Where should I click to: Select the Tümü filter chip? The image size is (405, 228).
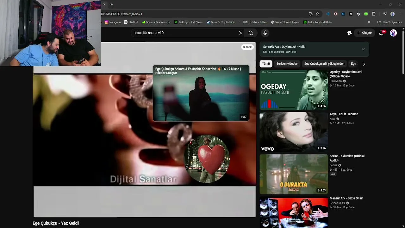266,64
